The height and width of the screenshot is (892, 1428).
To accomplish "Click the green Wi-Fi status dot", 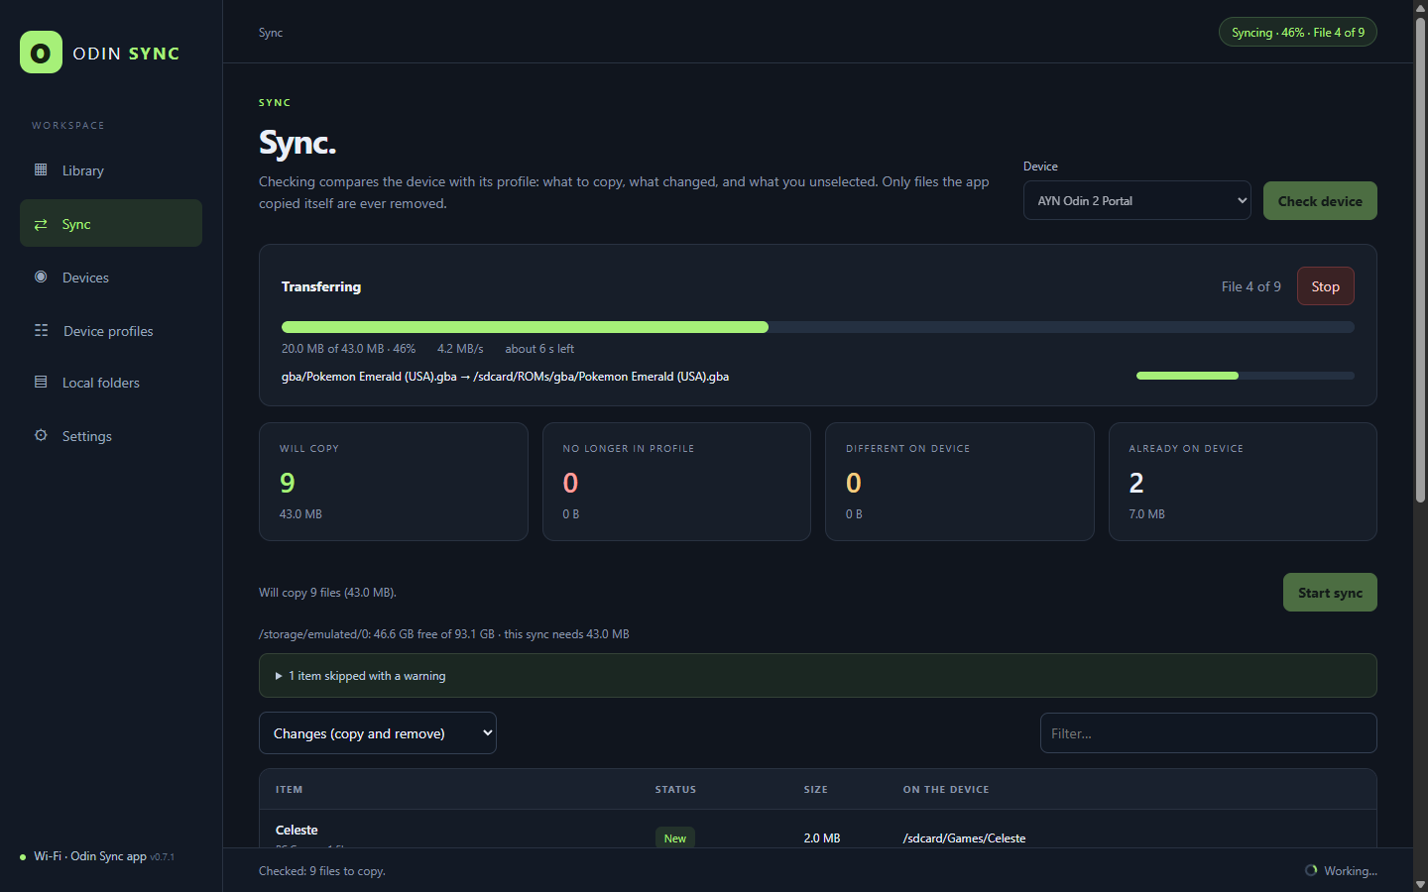I will 23,857.
